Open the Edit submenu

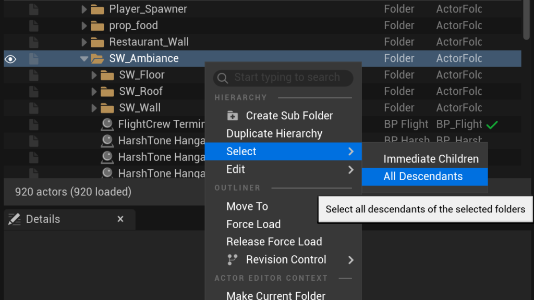282,169
